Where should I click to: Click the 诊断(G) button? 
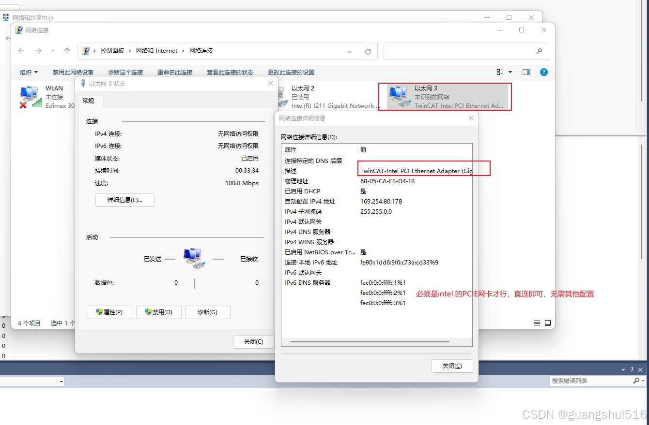pos(207,312)
